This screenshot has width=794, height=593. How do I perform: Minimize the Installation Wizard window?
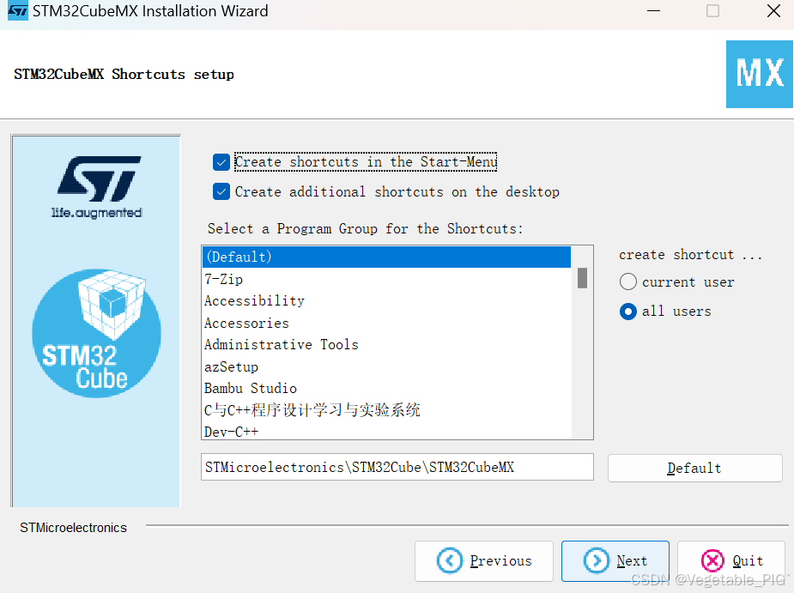click(654, 10)
